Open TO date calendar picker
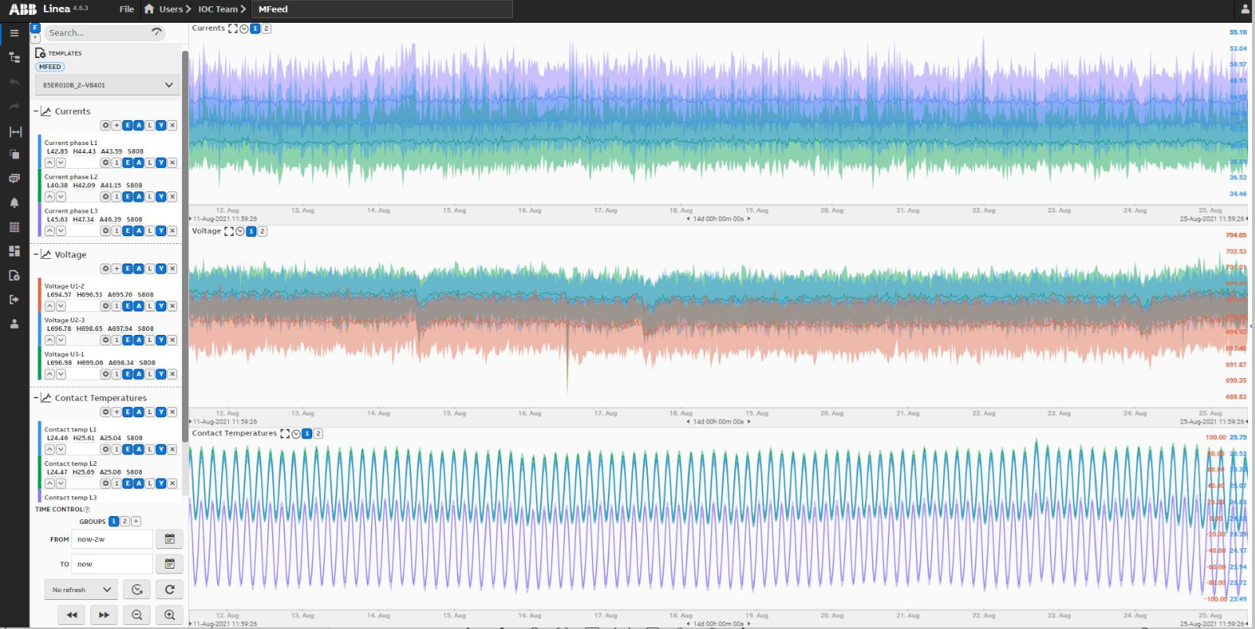Image resolution: width=1255 pixels, height=629 pixels. [x=169, y=564]
